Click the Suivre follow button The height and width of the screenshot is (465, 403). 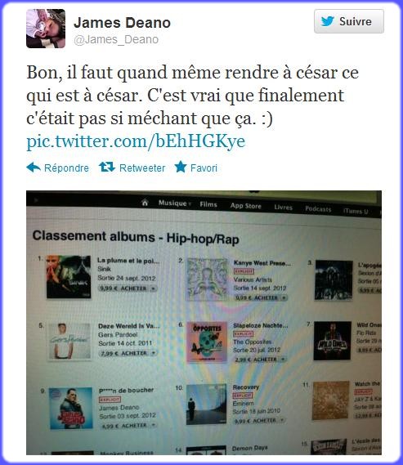pyautogui.click(x=349, y=21)
